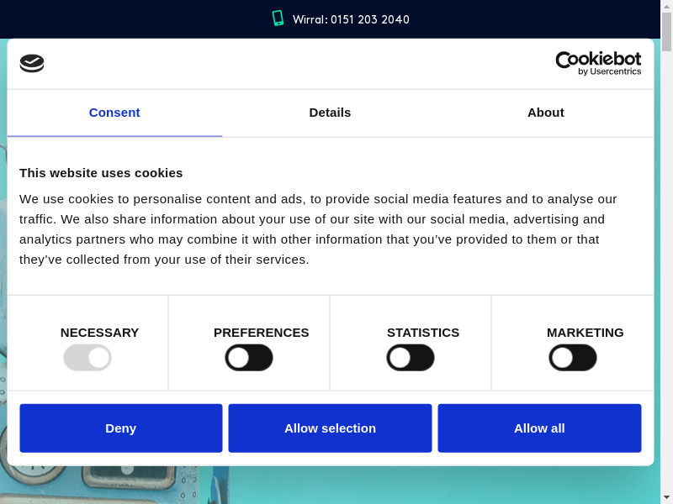Screen dimensions: 673x504
Task: Enable the Statistics cookies toggle
Action: point(411,358)
